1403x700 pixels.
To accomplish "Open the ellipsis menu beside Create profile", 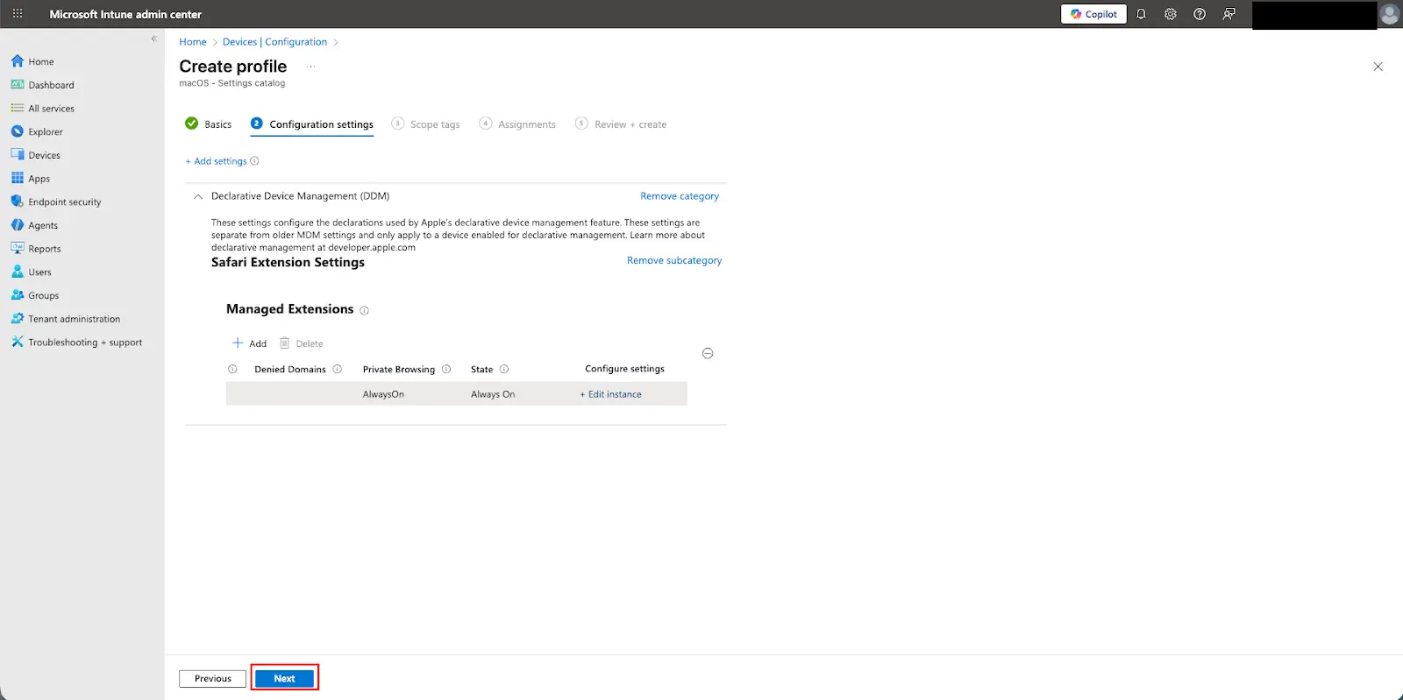I will [310, 67].
